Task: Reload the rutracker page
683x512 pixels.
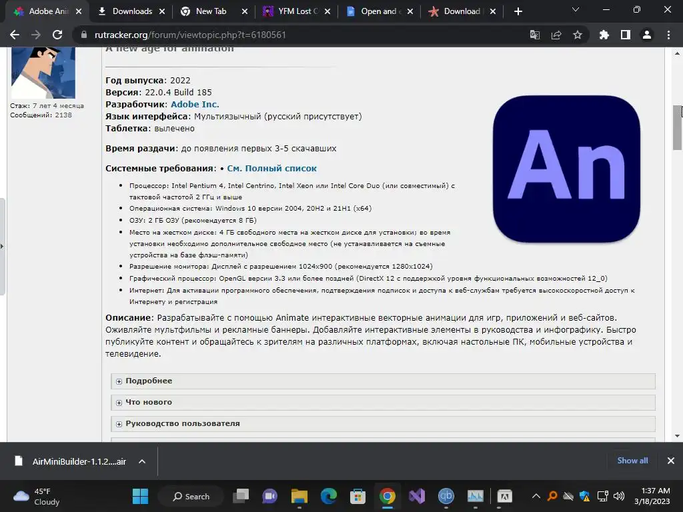Action: click(x=57, y=35)
